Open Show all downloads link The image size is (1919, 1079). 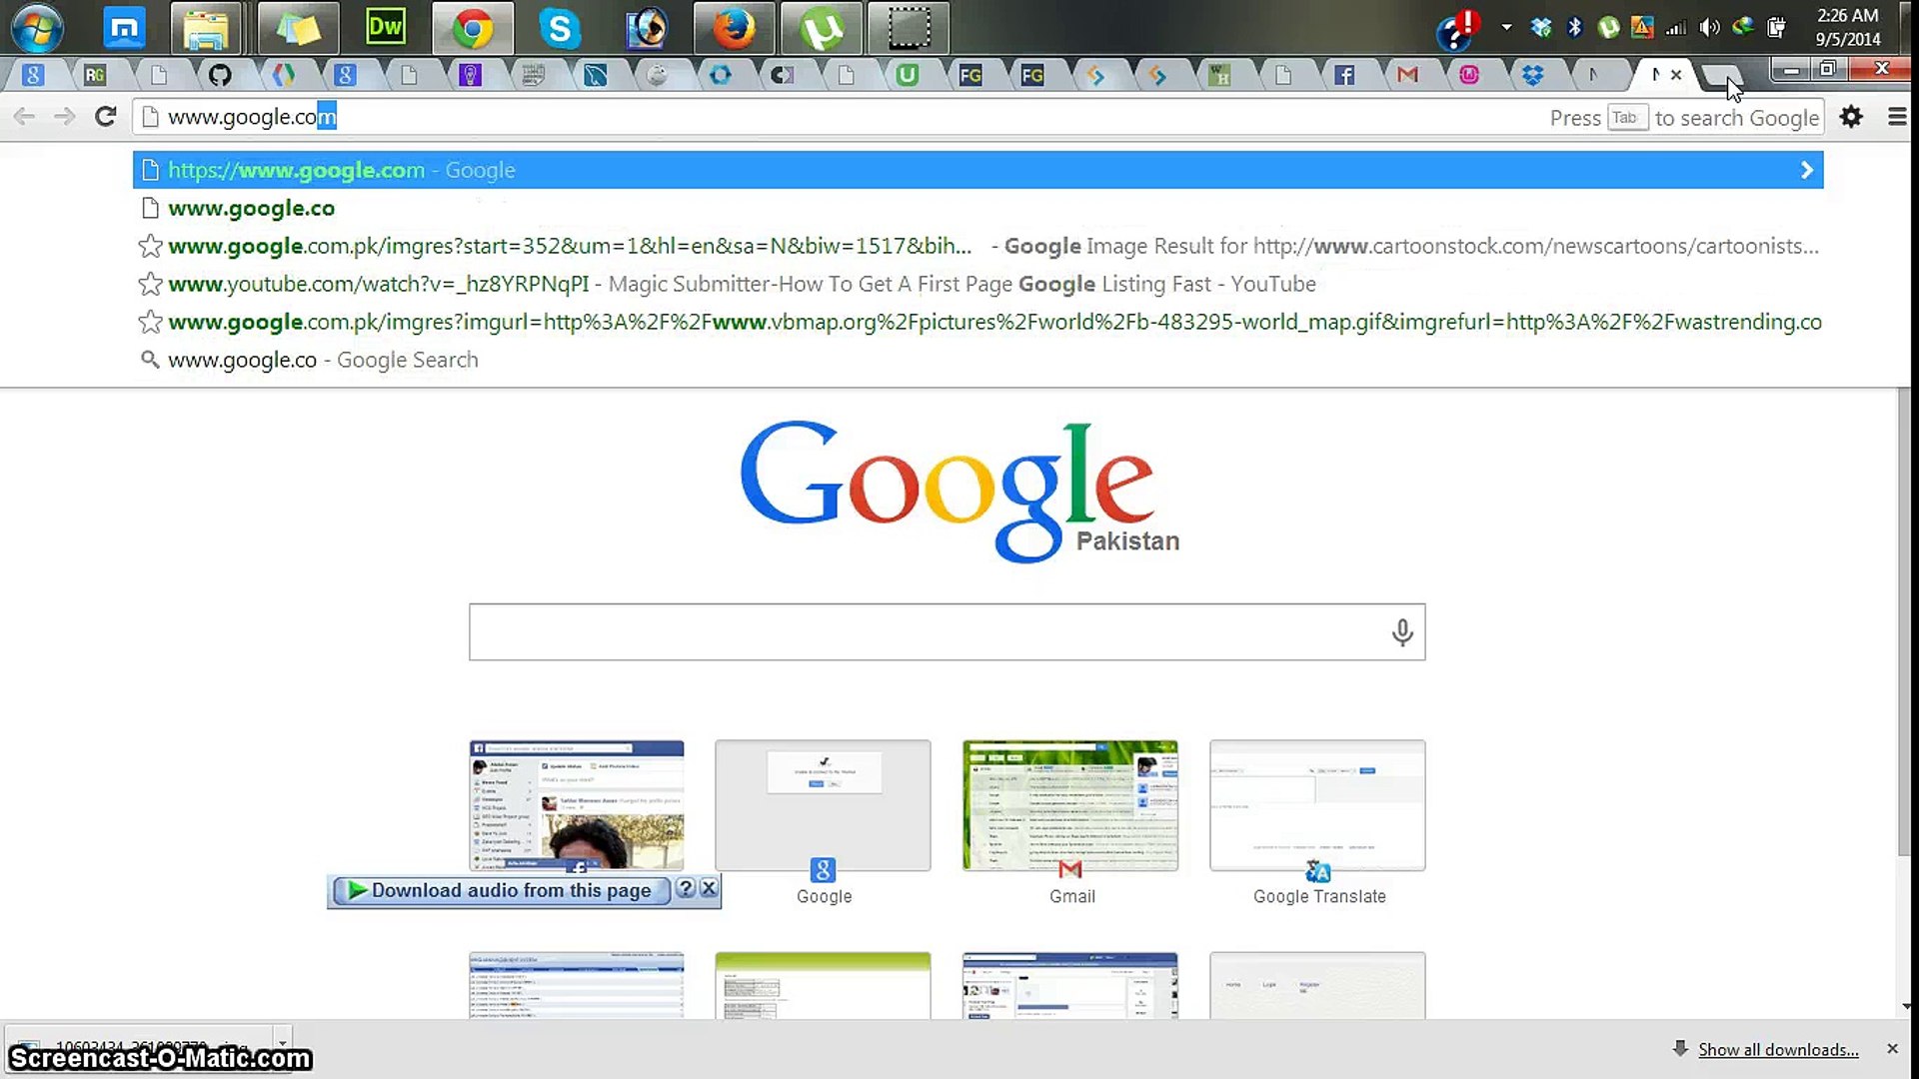point(1777,1049)
